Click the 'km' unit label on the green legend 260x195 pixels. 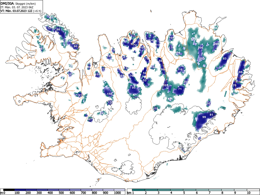pos(129,193)
